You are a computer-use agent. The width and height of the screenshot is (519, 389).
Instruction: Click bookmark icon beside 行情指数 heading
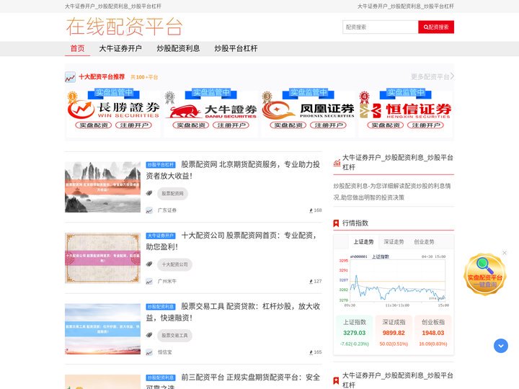tap(336, 223)
